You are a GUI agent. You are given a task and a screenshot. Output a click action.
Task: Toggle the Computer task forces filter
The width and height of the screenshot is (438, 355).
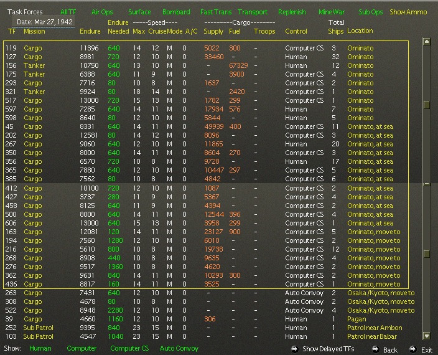pos(82,348)
